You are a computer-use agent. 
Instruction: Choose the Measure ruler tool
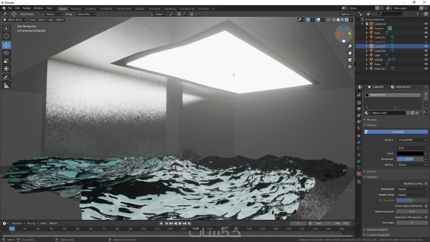[x=6, y=86]
